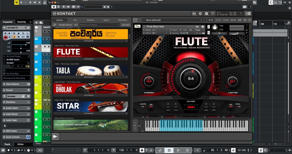Switch to Expert tab
The image size is (292, 154).
coord(106,20)
